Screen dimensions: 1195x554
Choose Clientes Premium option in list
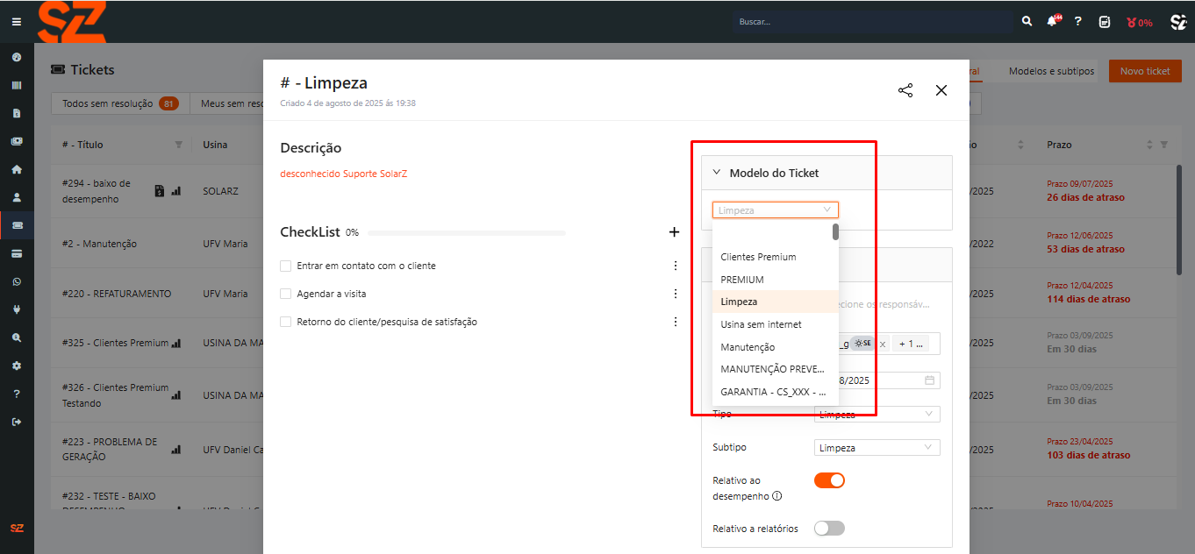(x=758, y=257)
